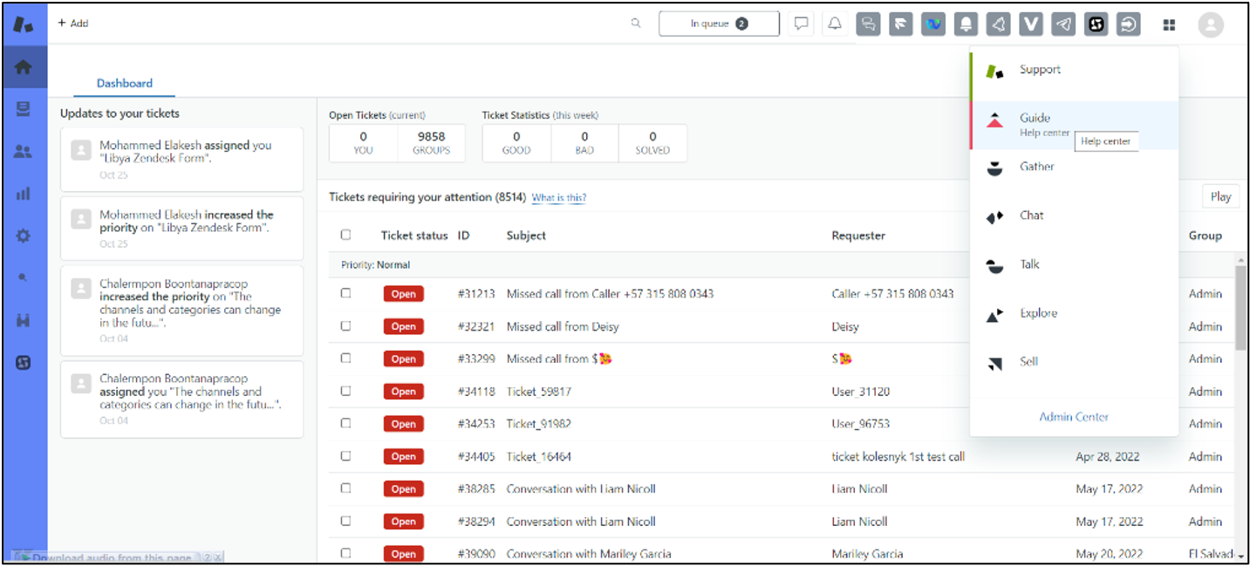Open the chat conversations bubble icon
Image resolution: width=1250 pixels, height=567 pixels.
tap(801, 24)
